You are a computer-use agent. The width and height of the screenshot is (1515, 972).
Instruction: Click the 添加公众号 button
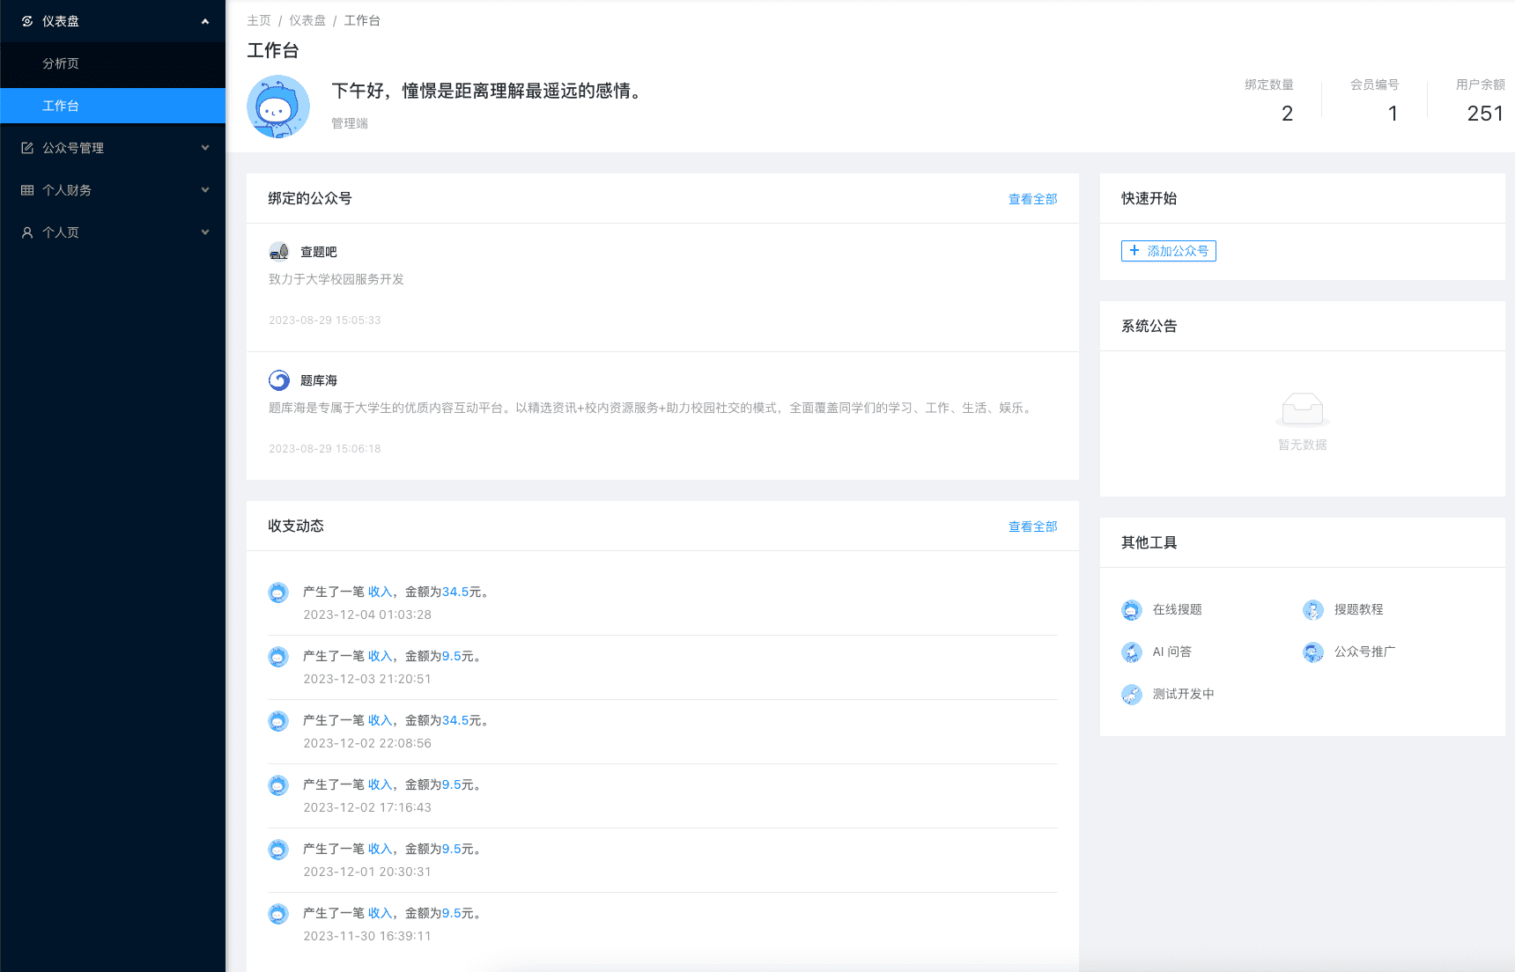[1168, 251]
